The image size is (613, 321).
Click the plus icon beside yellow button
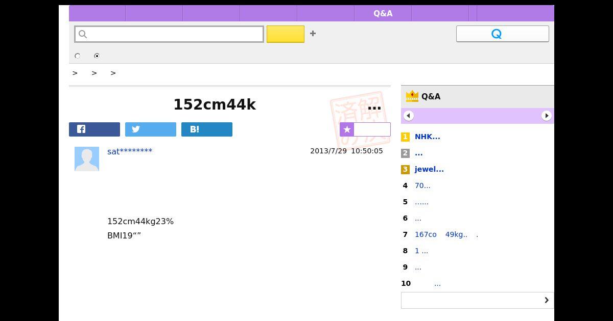click(313, 34)
